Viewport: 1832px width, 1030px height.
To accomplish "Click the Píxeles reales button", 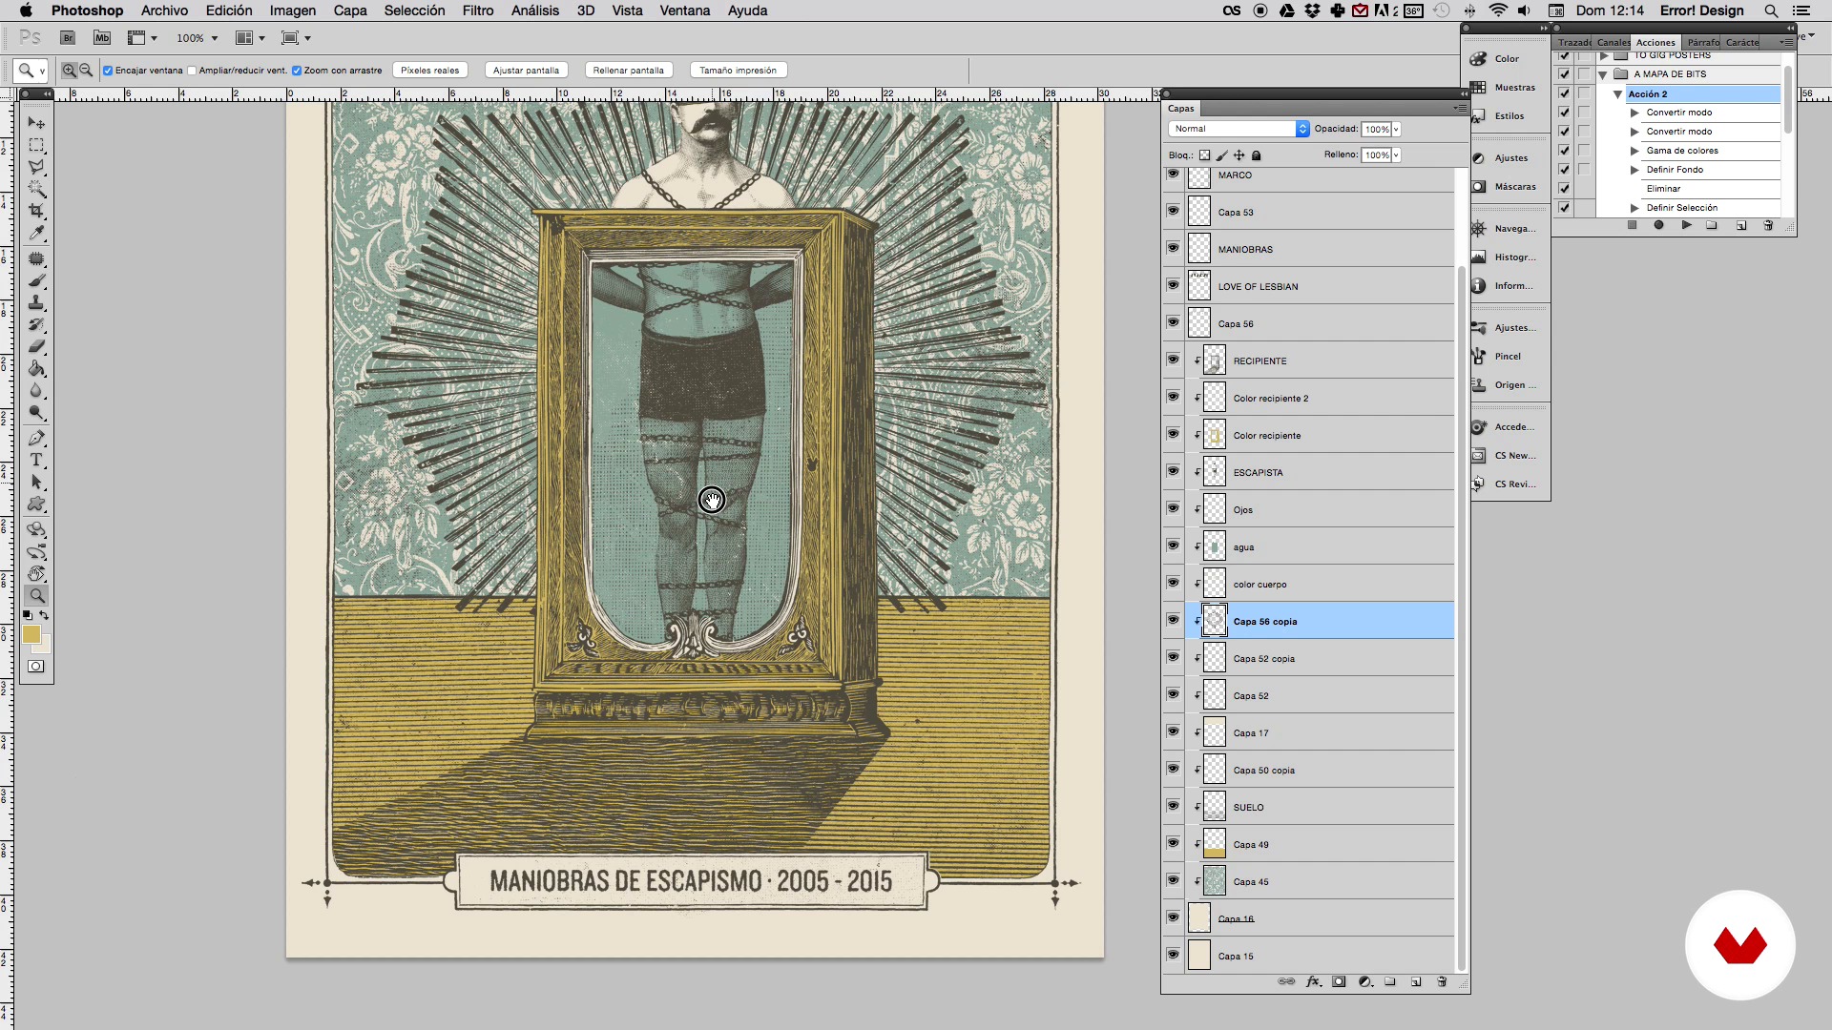I will pos(429,71).
